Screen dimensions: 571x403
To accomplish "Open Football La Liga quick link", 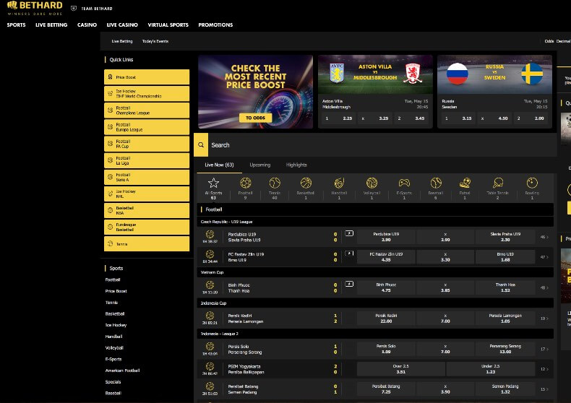I will point(147,160).
